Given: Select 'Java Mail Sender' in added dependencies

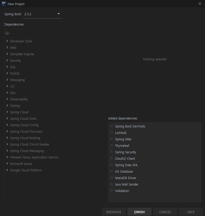Looking at the screenshot, I should point(127,185).
